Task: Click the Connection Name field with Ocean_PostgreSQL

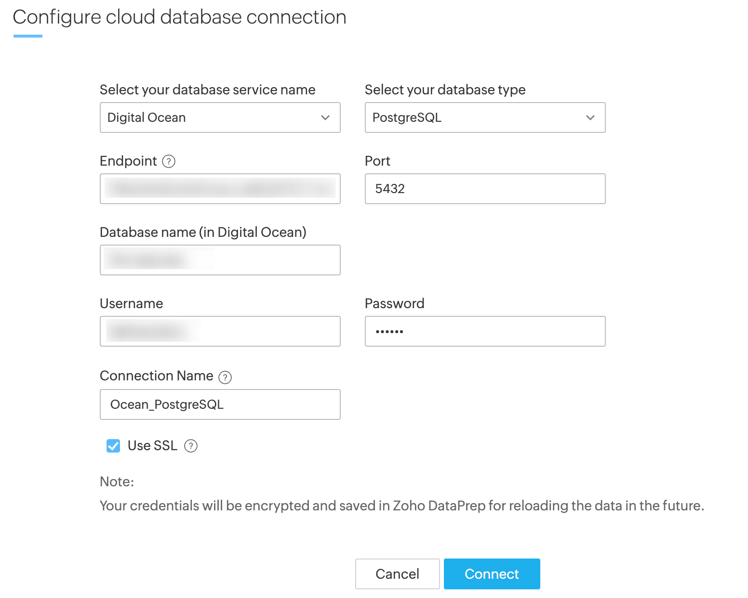Action: 220,404
